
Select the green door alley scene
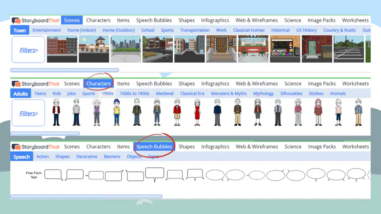pos(317,49)
